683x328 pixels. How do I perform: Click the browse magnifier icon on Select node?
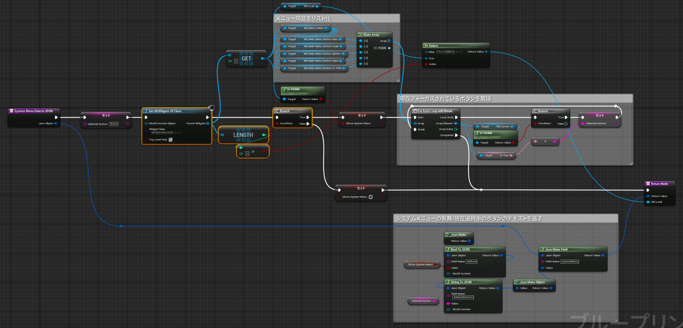click(x=461, y=52)
